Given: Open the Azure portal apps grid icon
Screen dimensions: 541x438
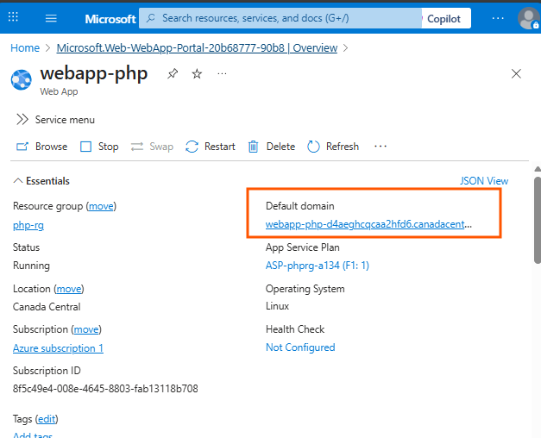Looking at the screenshot, I should pyautogui.click(x=13, y=16).
